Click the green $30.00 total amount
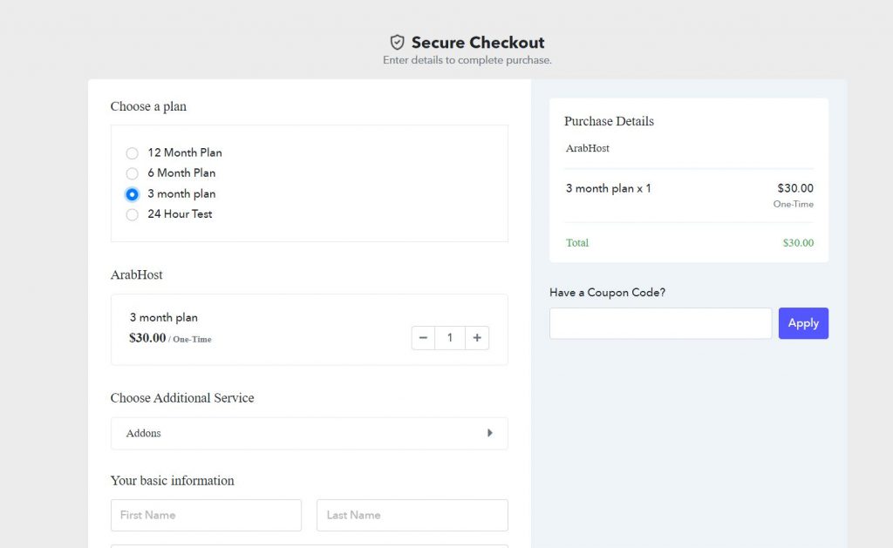The image size is (893, 548). 798,243
